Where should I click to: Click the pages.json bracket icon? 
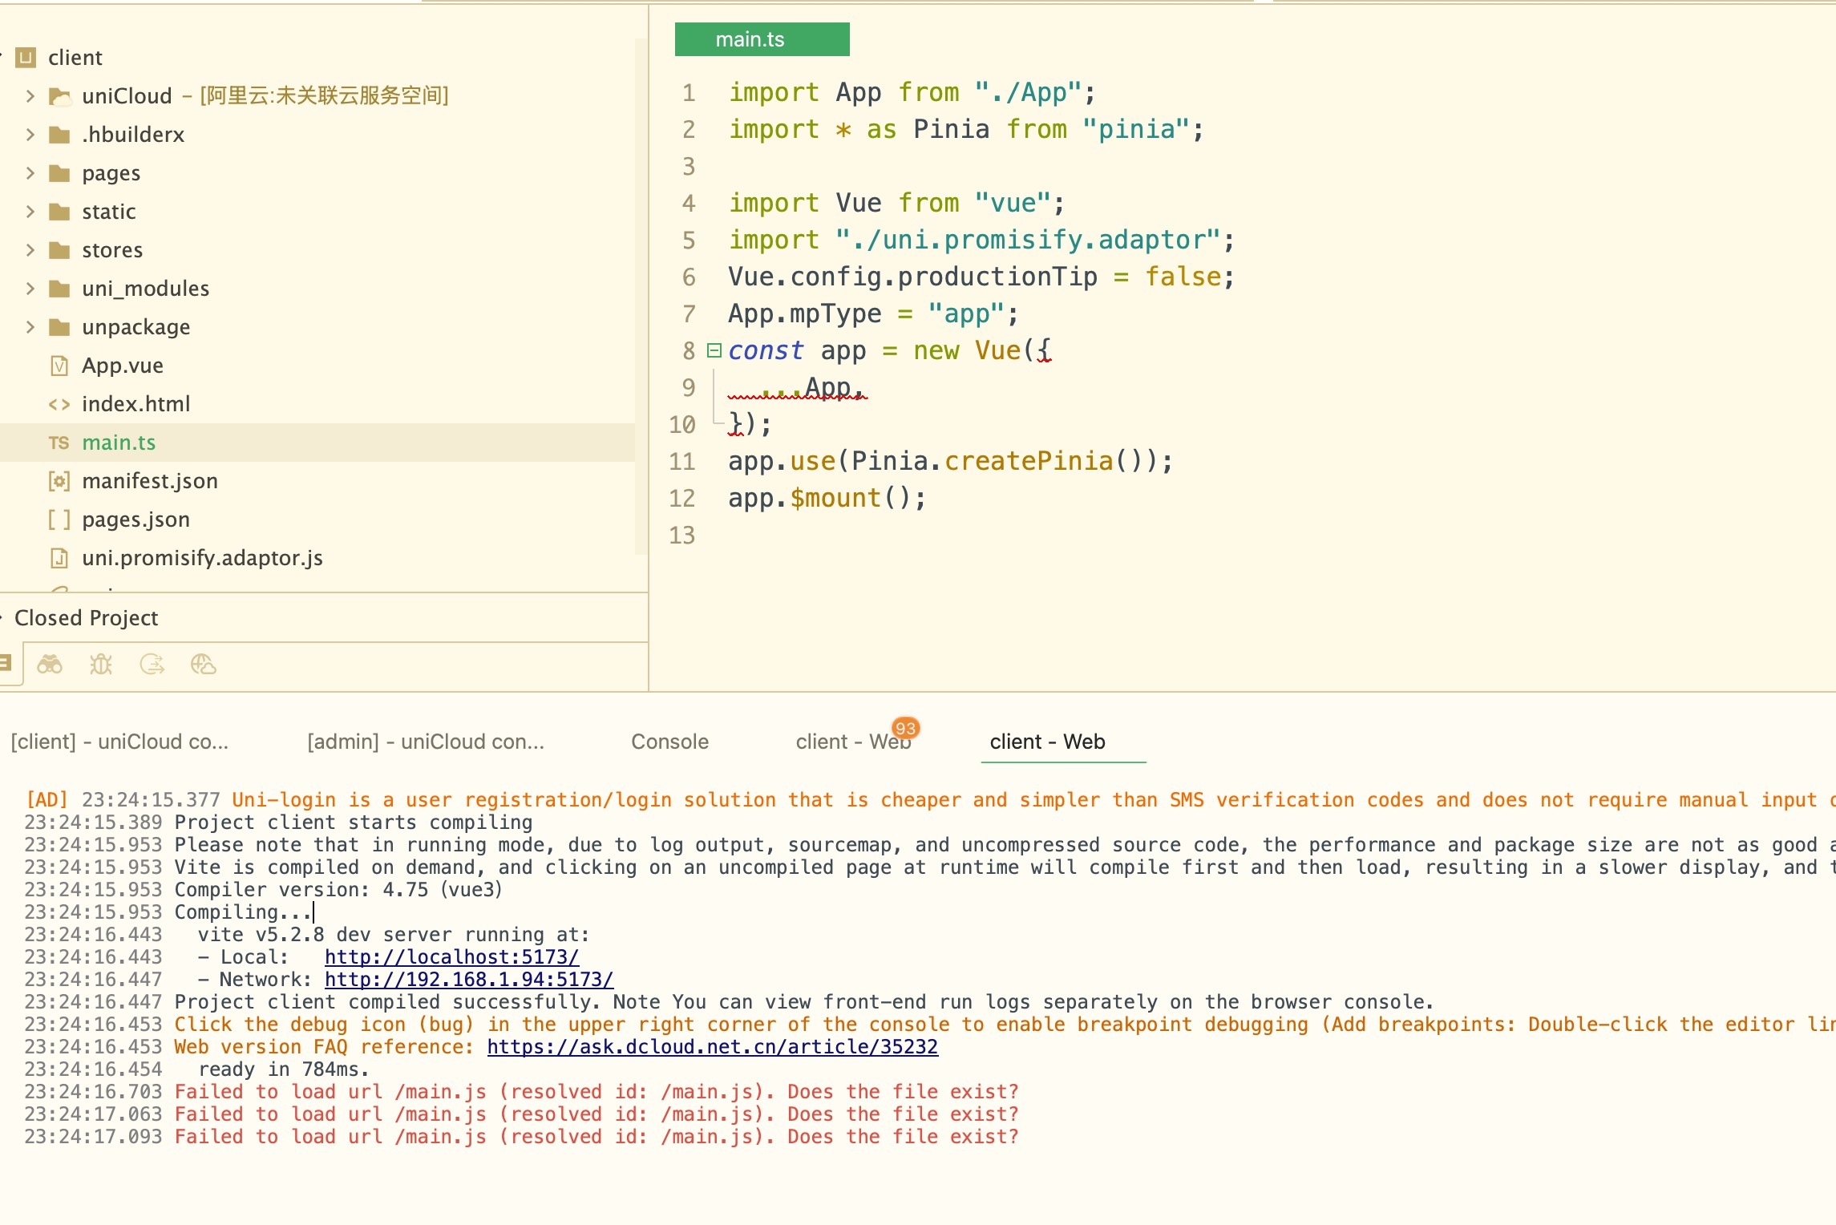pyautogui.click(x=59, y=520)
